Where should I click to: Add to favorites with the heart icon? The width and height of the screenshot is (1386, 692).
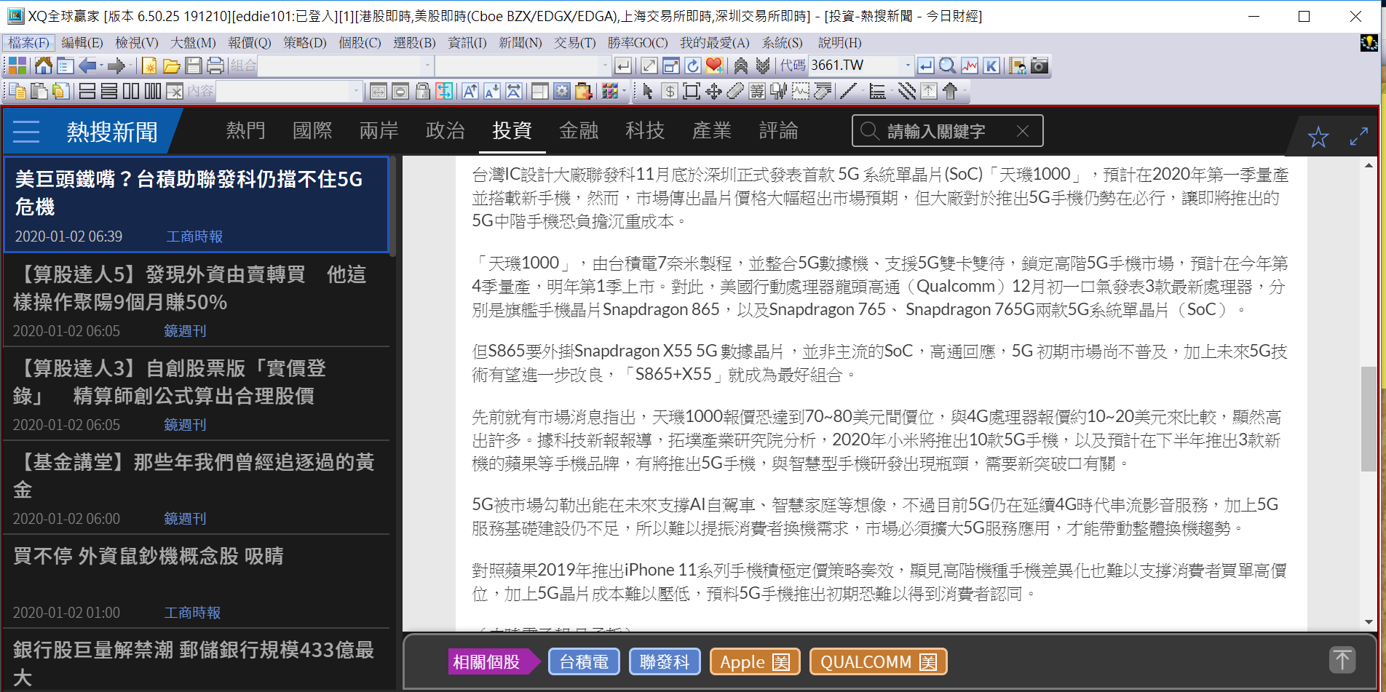[x=714, y=66]
